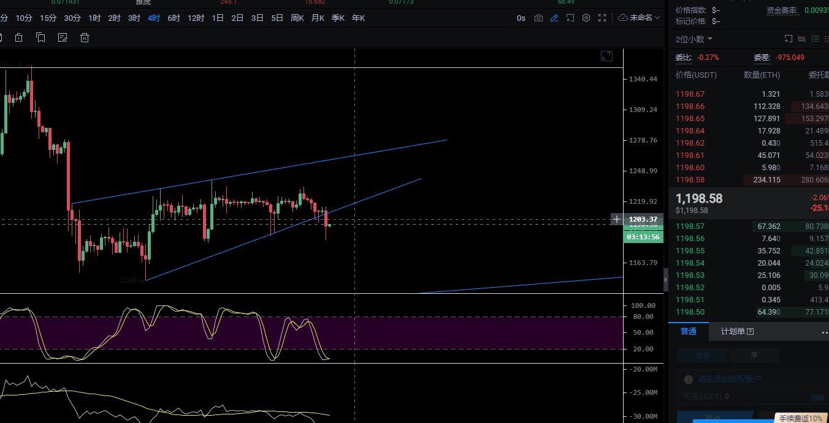Toggle the drawing pencil tool
Screen dimensions: 829x423
554,18
